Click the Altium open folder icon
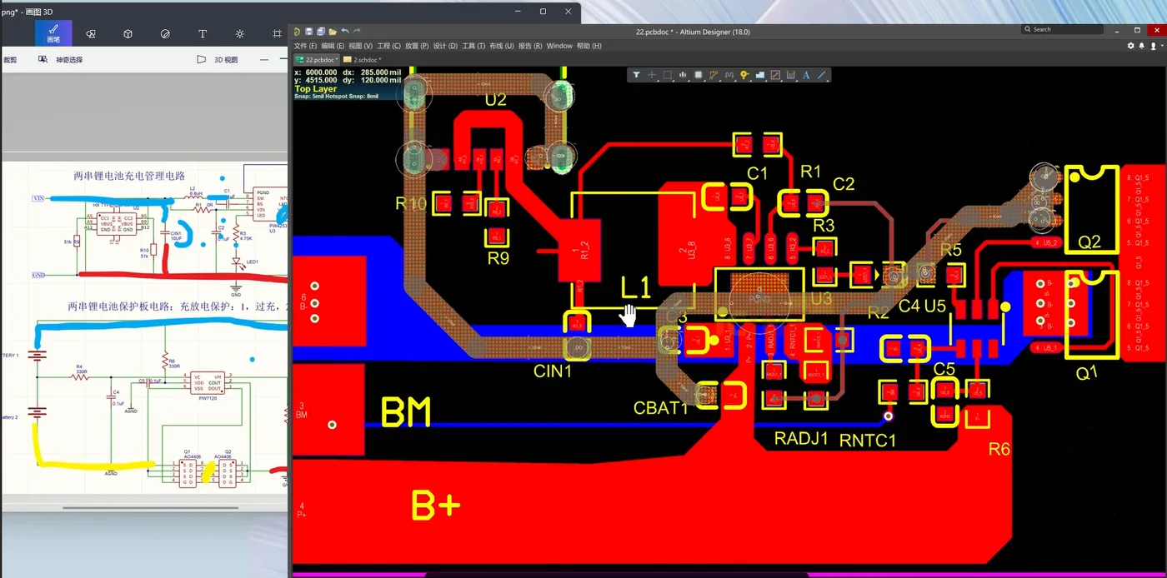The height and width of the screenshot is (578, 1167). coord(333,32)
